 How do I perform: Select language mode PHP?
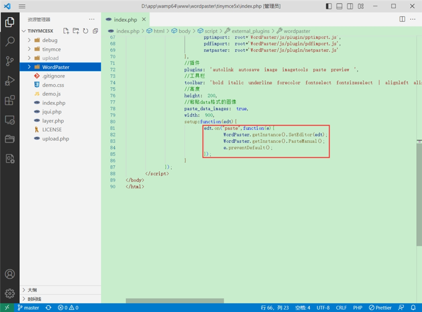click(358, 307)
